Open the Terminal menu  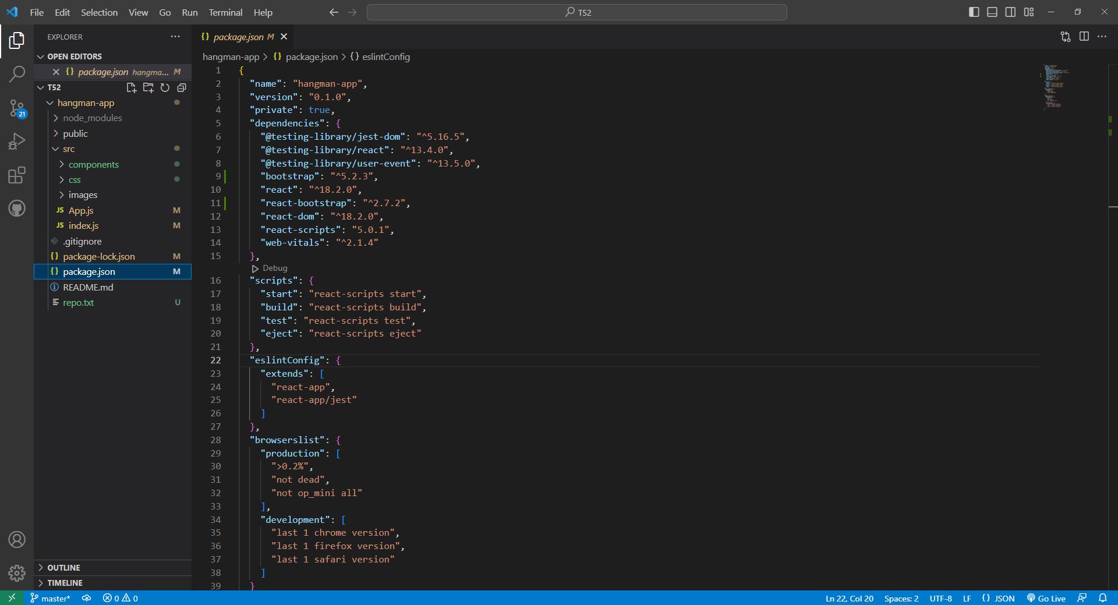click(x=225, y=12)
